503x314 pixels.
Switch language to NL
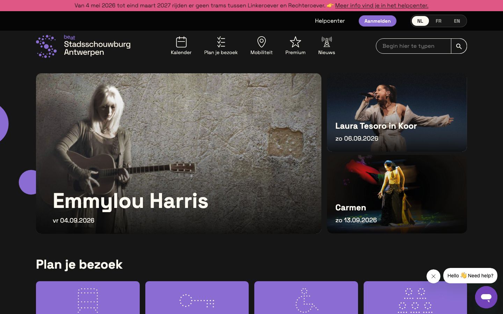420,21
